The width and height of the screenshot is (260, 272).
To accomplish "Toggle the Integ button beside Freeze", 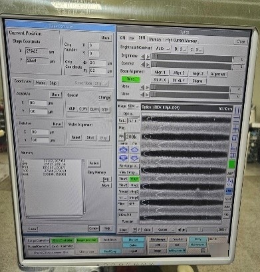I will pyautogui.click(x=134, y=192).
